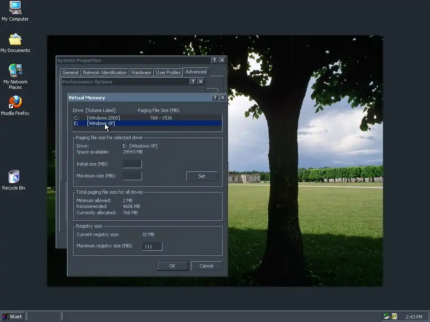
Task: Click the Initial size (MB) input field
Action: pyautogui.click(x=132, y=164)
